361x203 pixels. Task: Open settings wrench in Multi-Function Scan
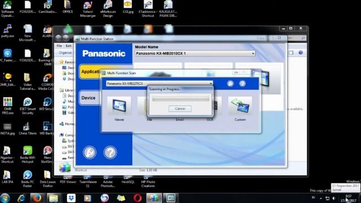click(230, 83)
